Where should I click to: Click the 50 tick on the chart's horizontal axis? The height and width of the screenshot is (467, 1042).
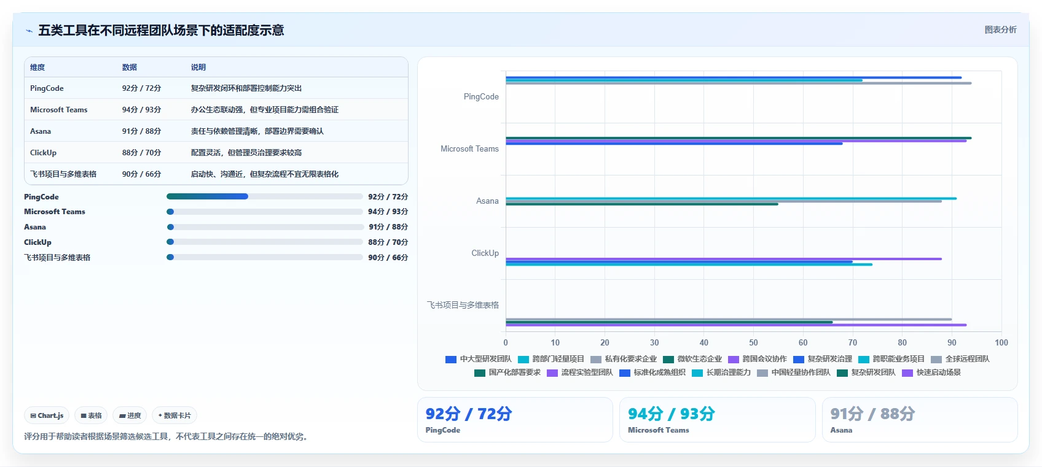coord(753,343)
